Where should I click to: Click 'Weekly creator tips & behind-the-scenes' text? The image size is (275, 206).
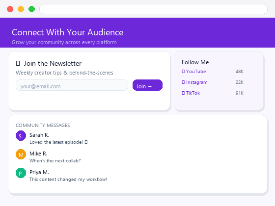pyautogui.click(x=64, y=73)
